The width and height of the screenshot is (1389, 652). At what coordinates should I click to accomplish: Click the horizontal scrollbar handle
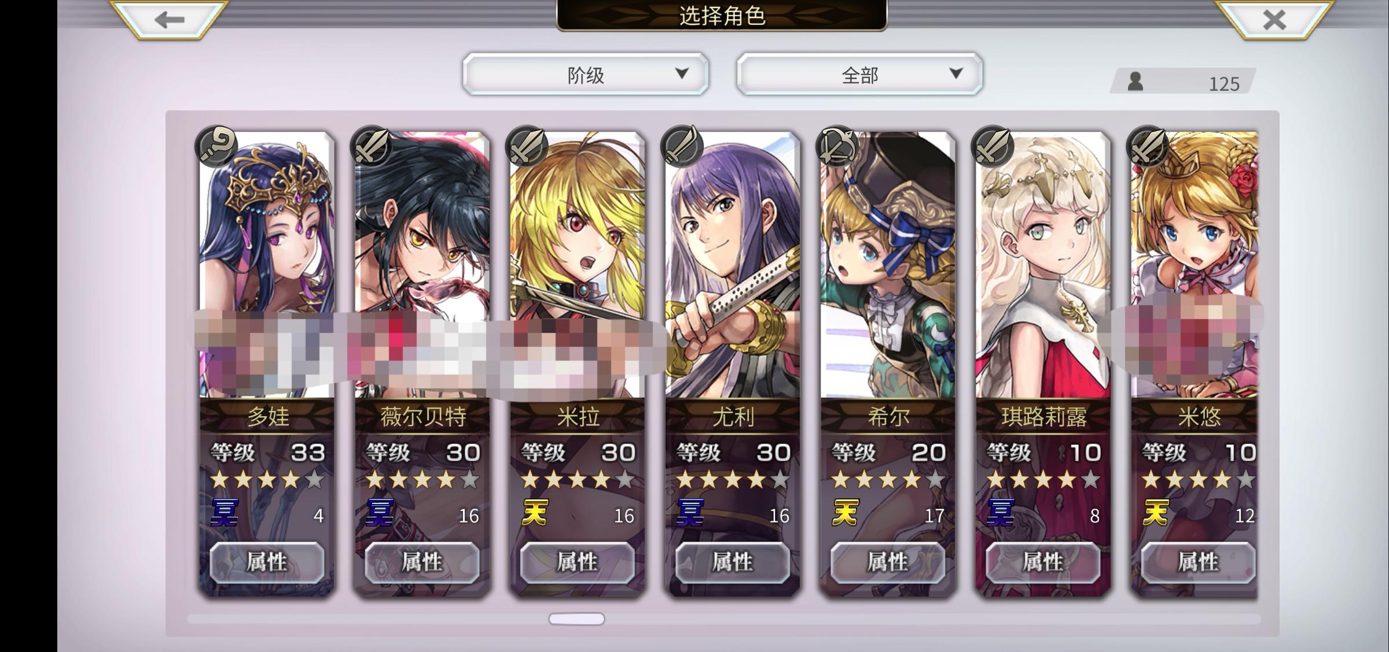click(x=576, y=619)
